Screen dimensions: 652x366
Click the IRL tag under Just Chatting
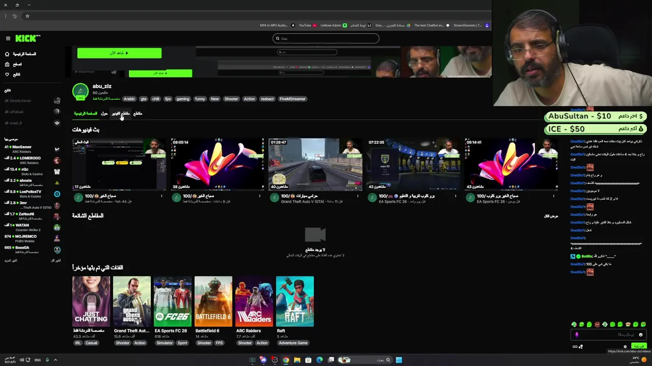78,343
